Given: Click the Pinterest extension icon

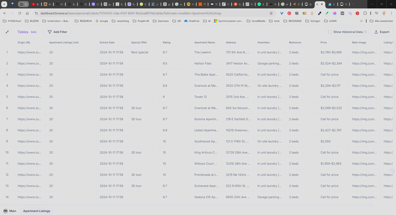Looking at the screenshot, I should coord(289,13).
